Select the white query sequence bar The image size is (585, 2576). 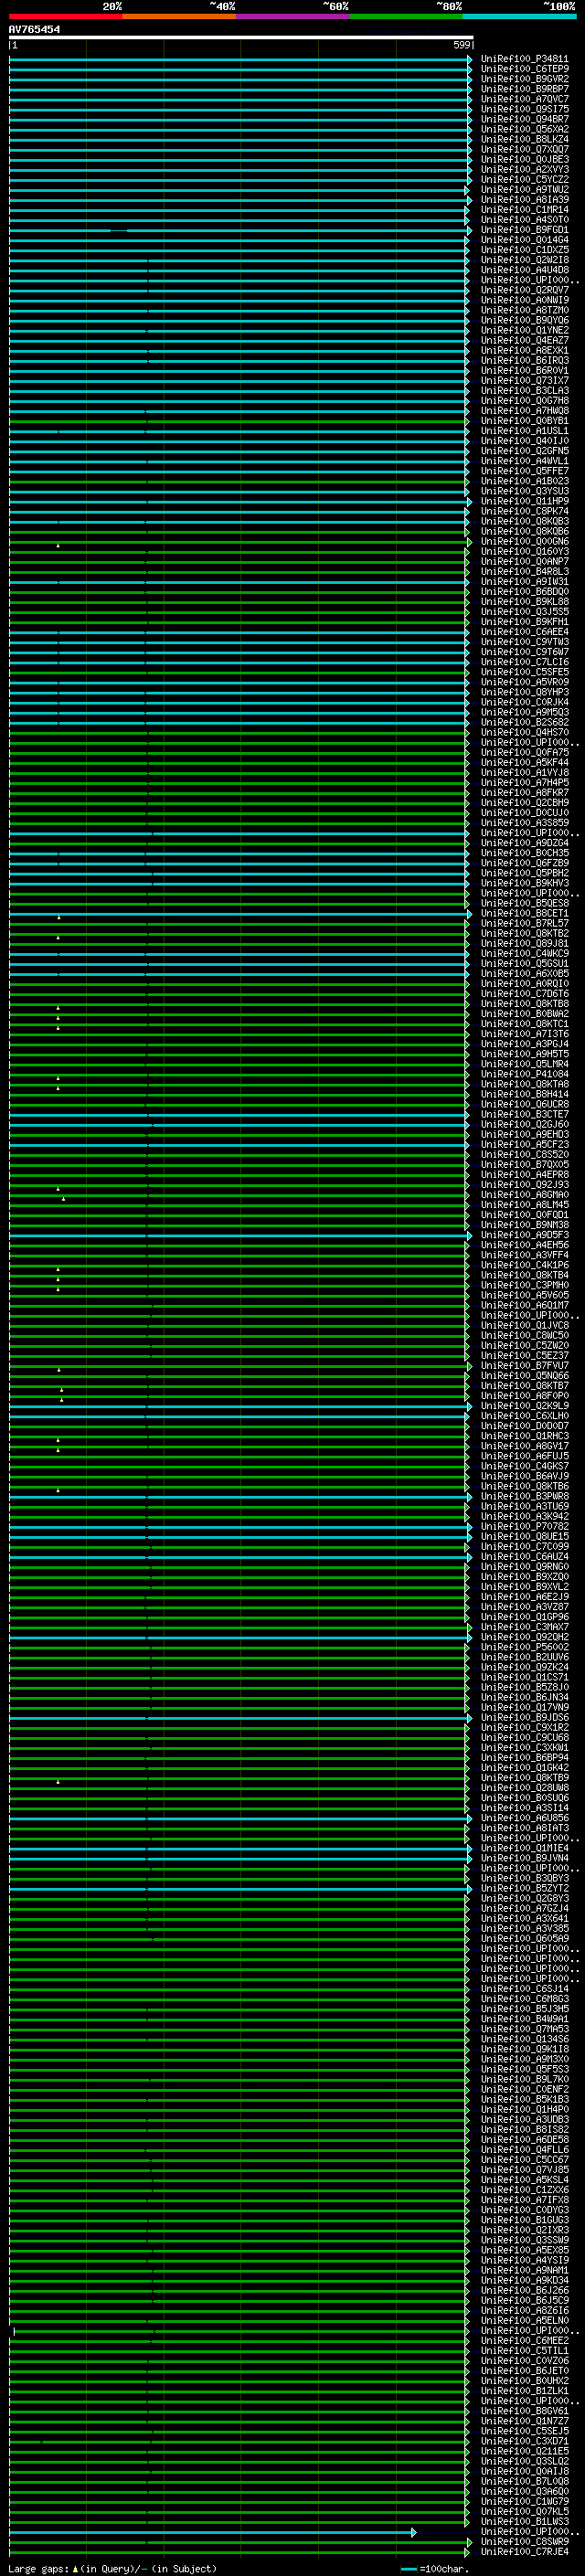click(240, 38)
